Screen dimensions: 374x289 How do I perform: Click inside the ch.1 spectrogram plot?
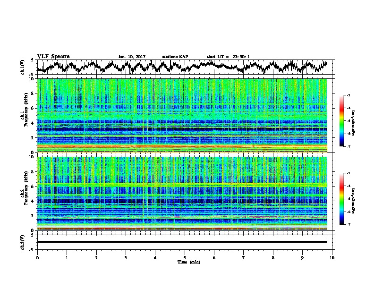(x=182, y=115)
